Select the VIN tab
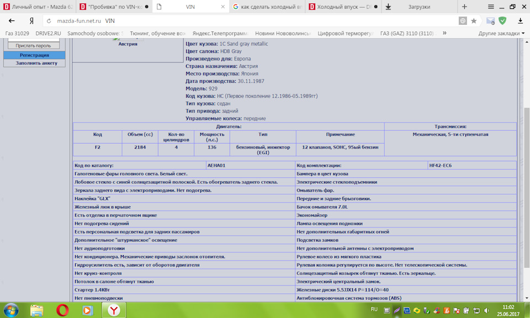This screenshot has width=530, height=318. point(190,7)
